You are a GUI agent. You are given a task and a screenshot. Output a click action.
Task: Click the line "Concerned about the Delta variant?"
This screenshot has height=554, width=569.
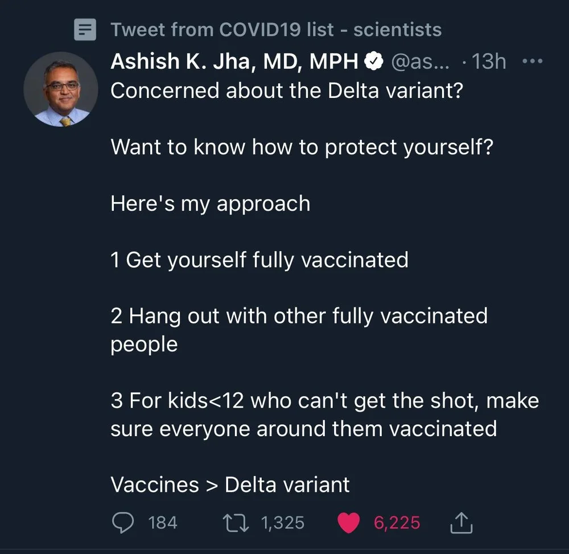pyautogui.click(x=287, y=91)
